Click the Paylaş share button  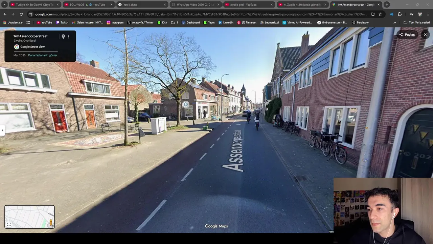click(407, 35)
